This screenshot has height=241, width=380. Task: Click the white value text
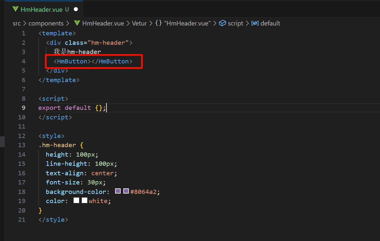[x=98, y=201]
